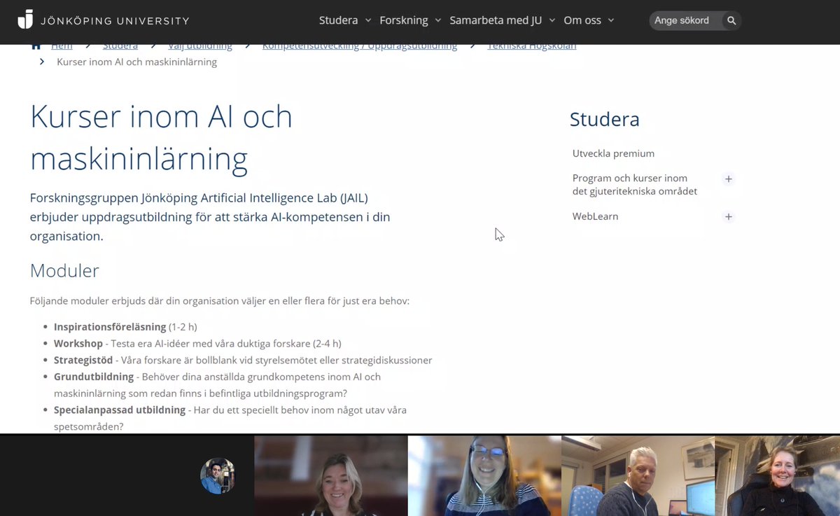Open Kompetensutveckling / Uppdragsutbildning breadcrumb
Screen dimensions: 840x516
[360, 46]
